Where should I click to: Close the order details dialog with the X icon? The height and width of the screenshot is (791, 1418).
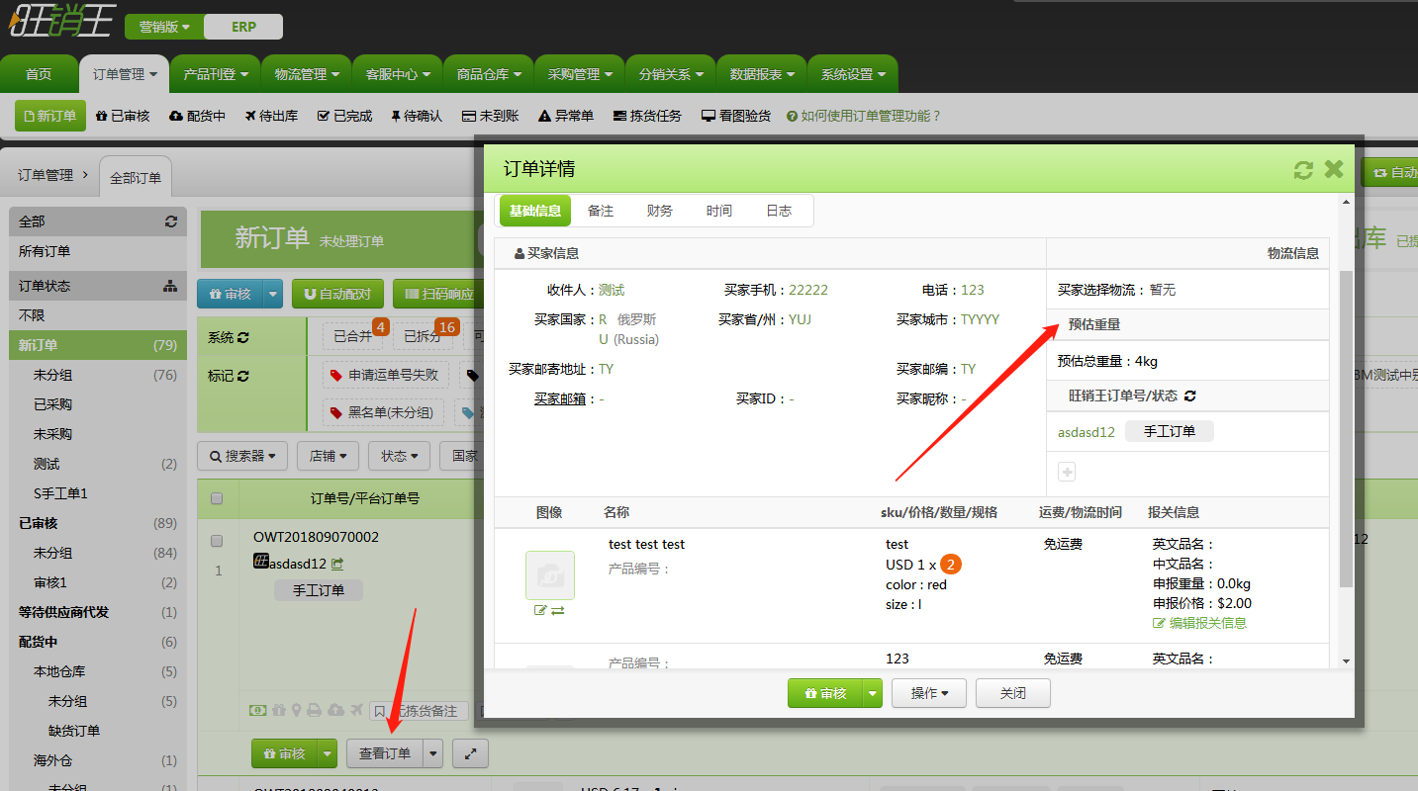[x=1334, y=169]
